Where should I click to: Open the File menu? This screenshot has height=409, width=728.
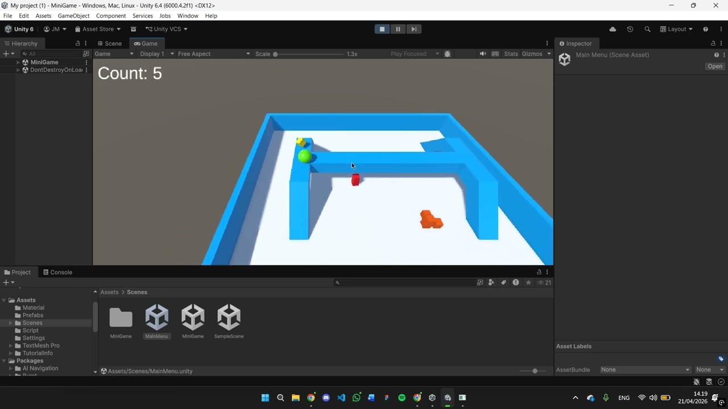[8, 16]
